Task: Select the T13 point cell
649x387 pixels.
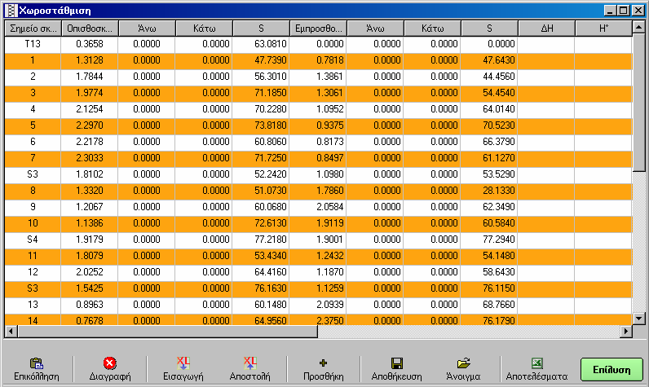Action: coord(33,44)
